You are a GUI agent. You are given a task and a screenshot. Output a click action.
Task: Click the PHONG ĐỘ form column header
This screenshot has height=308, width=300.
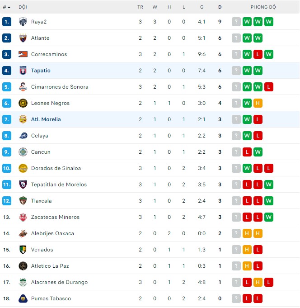point(263,7)
